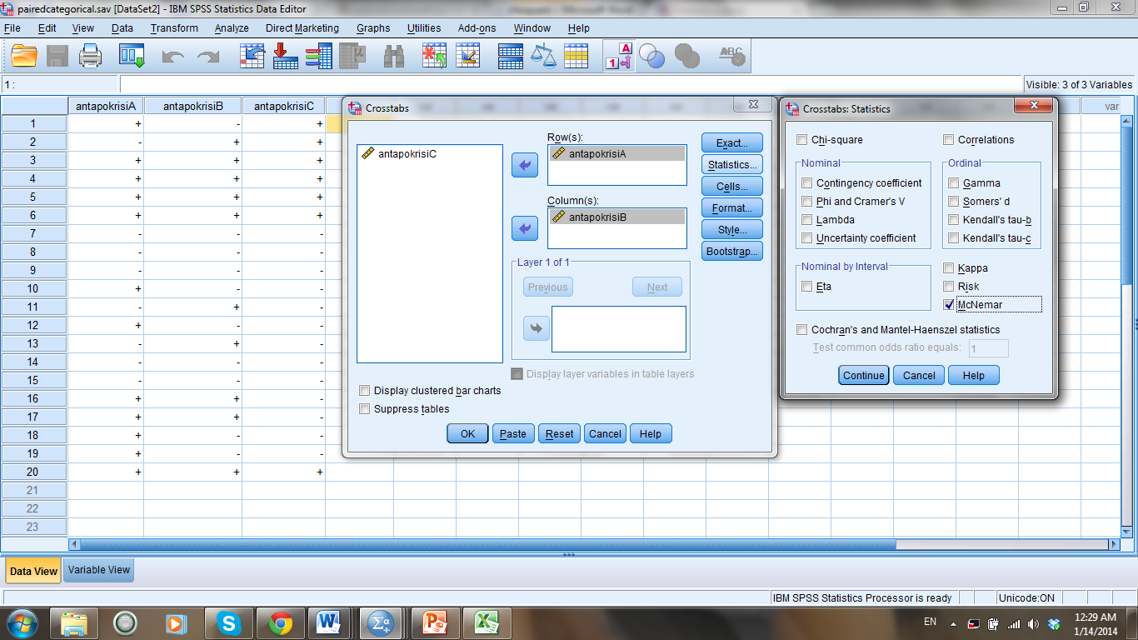
Task: Click the Bootstrap... button
Action: point(732,252)
